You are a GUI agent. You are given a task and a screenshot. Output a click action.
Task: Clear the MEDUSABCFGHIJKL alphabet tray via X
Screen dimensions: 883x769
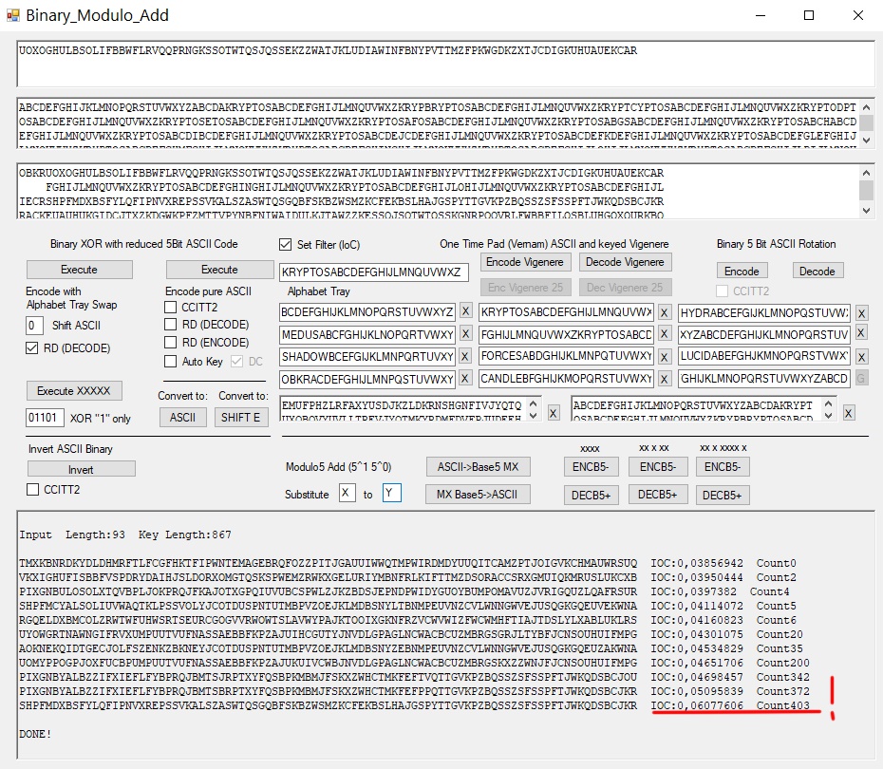click(x=465, y=334)
